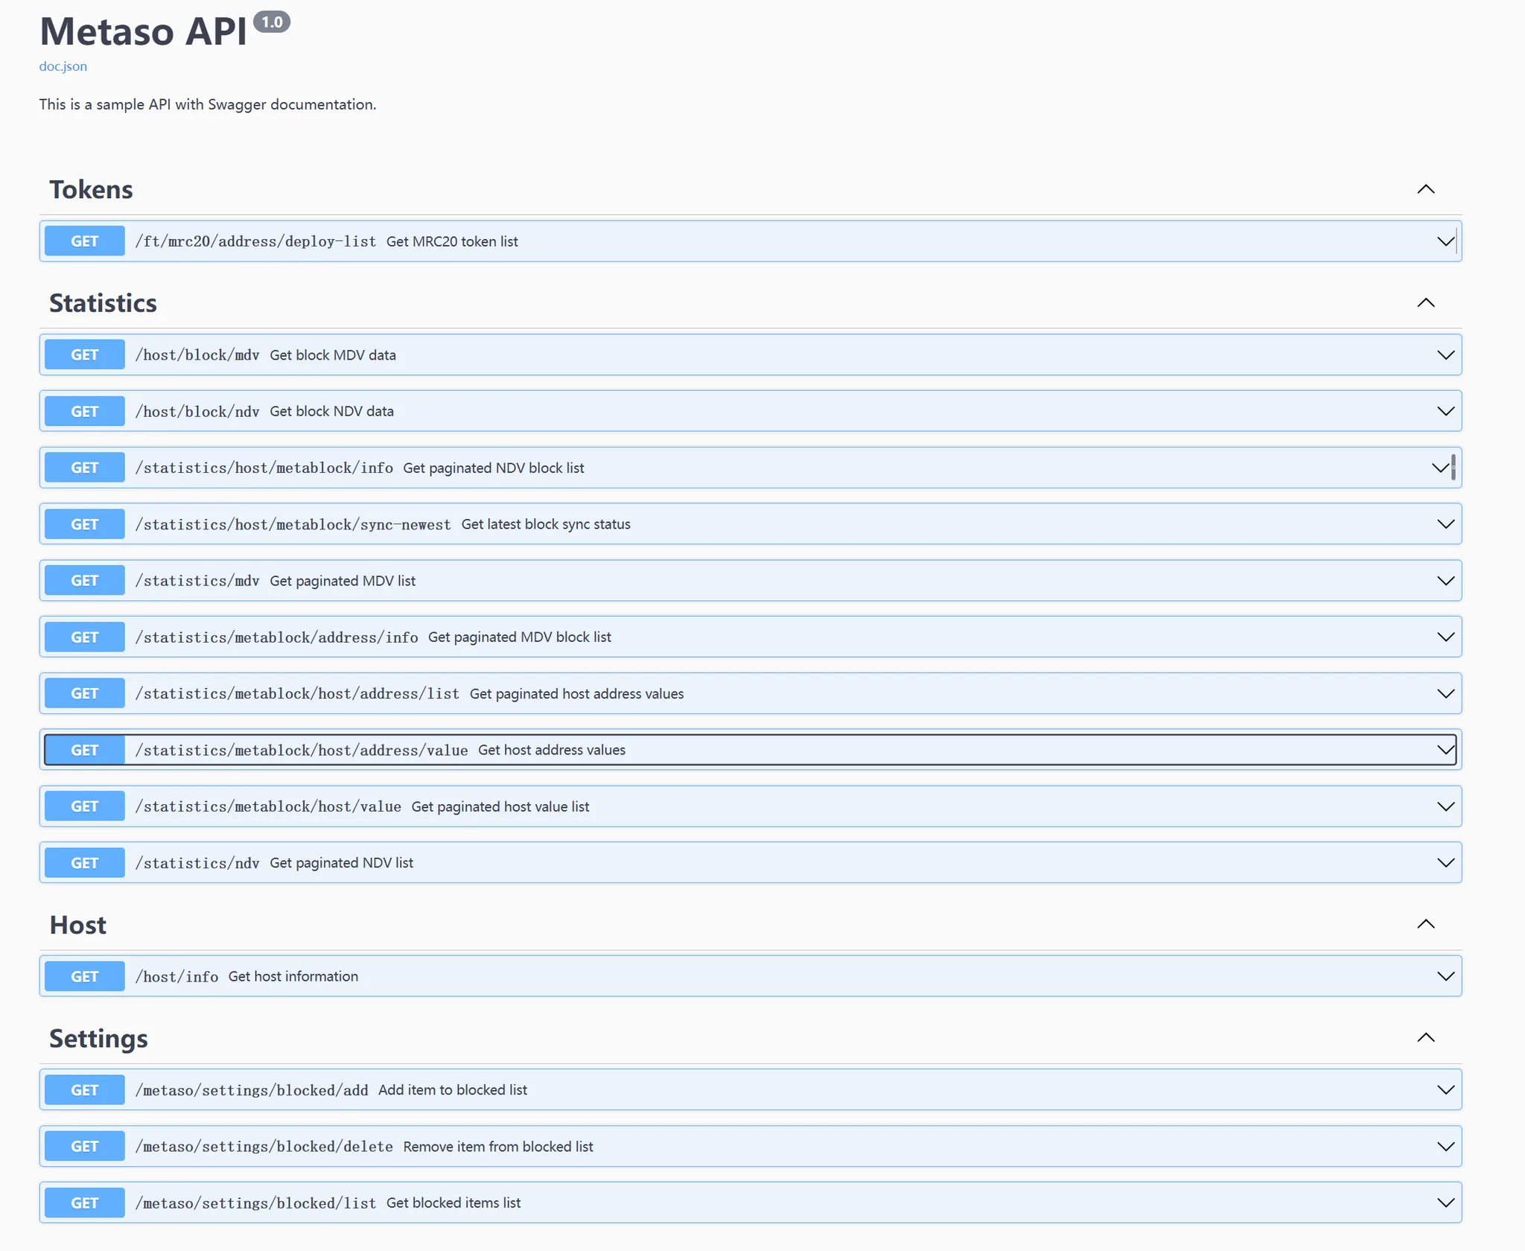The image size is (1525, 1251).
Task: Collapse the Statistics section chevron
Action: (1425, 303)
